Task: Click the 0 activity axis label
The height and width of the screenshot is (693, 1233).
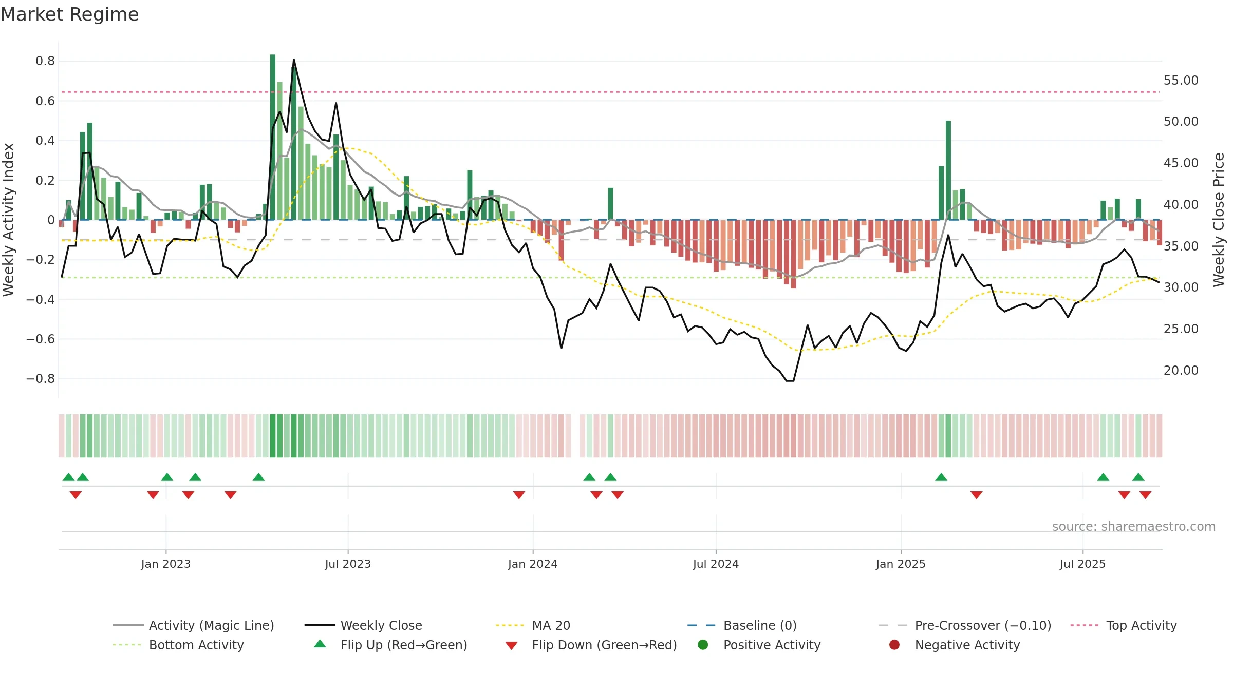Action: [x=51, y=220]
